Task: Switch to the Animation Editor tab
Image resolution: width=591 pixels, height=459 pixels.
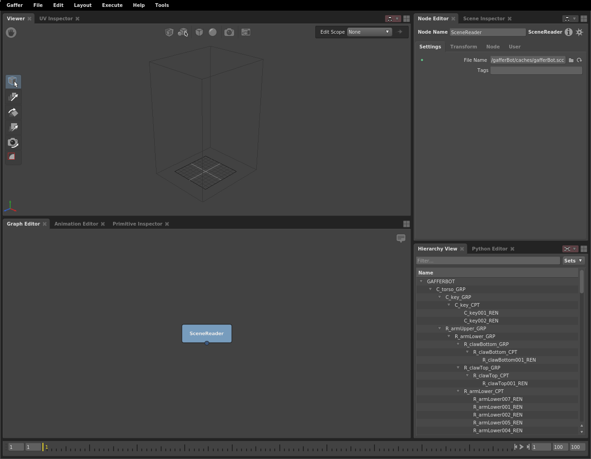Action: (x=76, y=224)
